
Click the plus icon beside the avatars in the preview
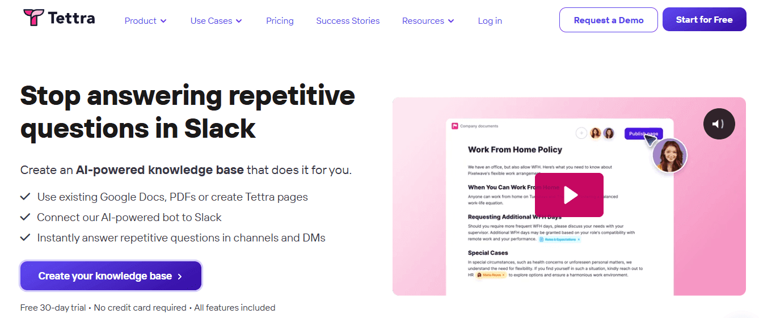pyautogui.click(x=581, y=133)
